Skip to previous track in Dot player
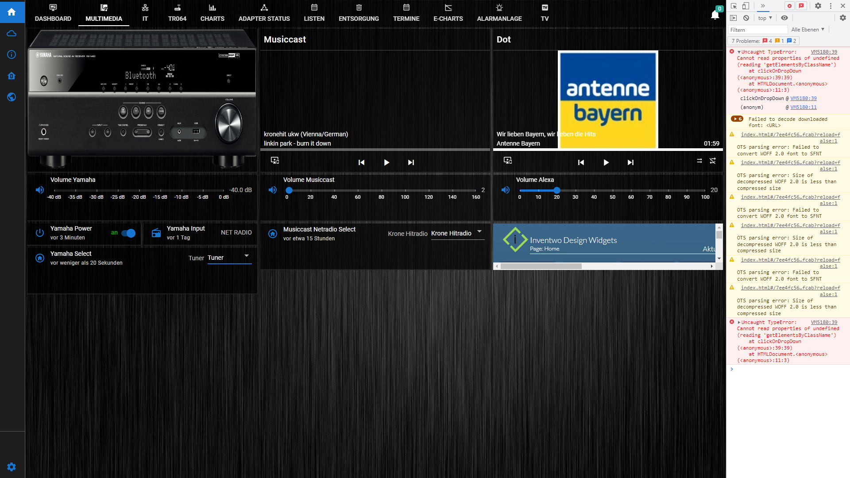The height and width of the screenshot is (478, 850). pyautogui.click(x=581, y=162)
